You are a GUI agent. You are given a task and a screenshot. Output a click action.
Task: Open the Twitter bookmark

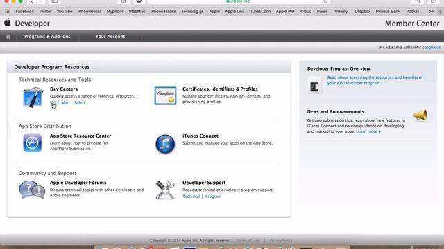[x=45, y=12]
